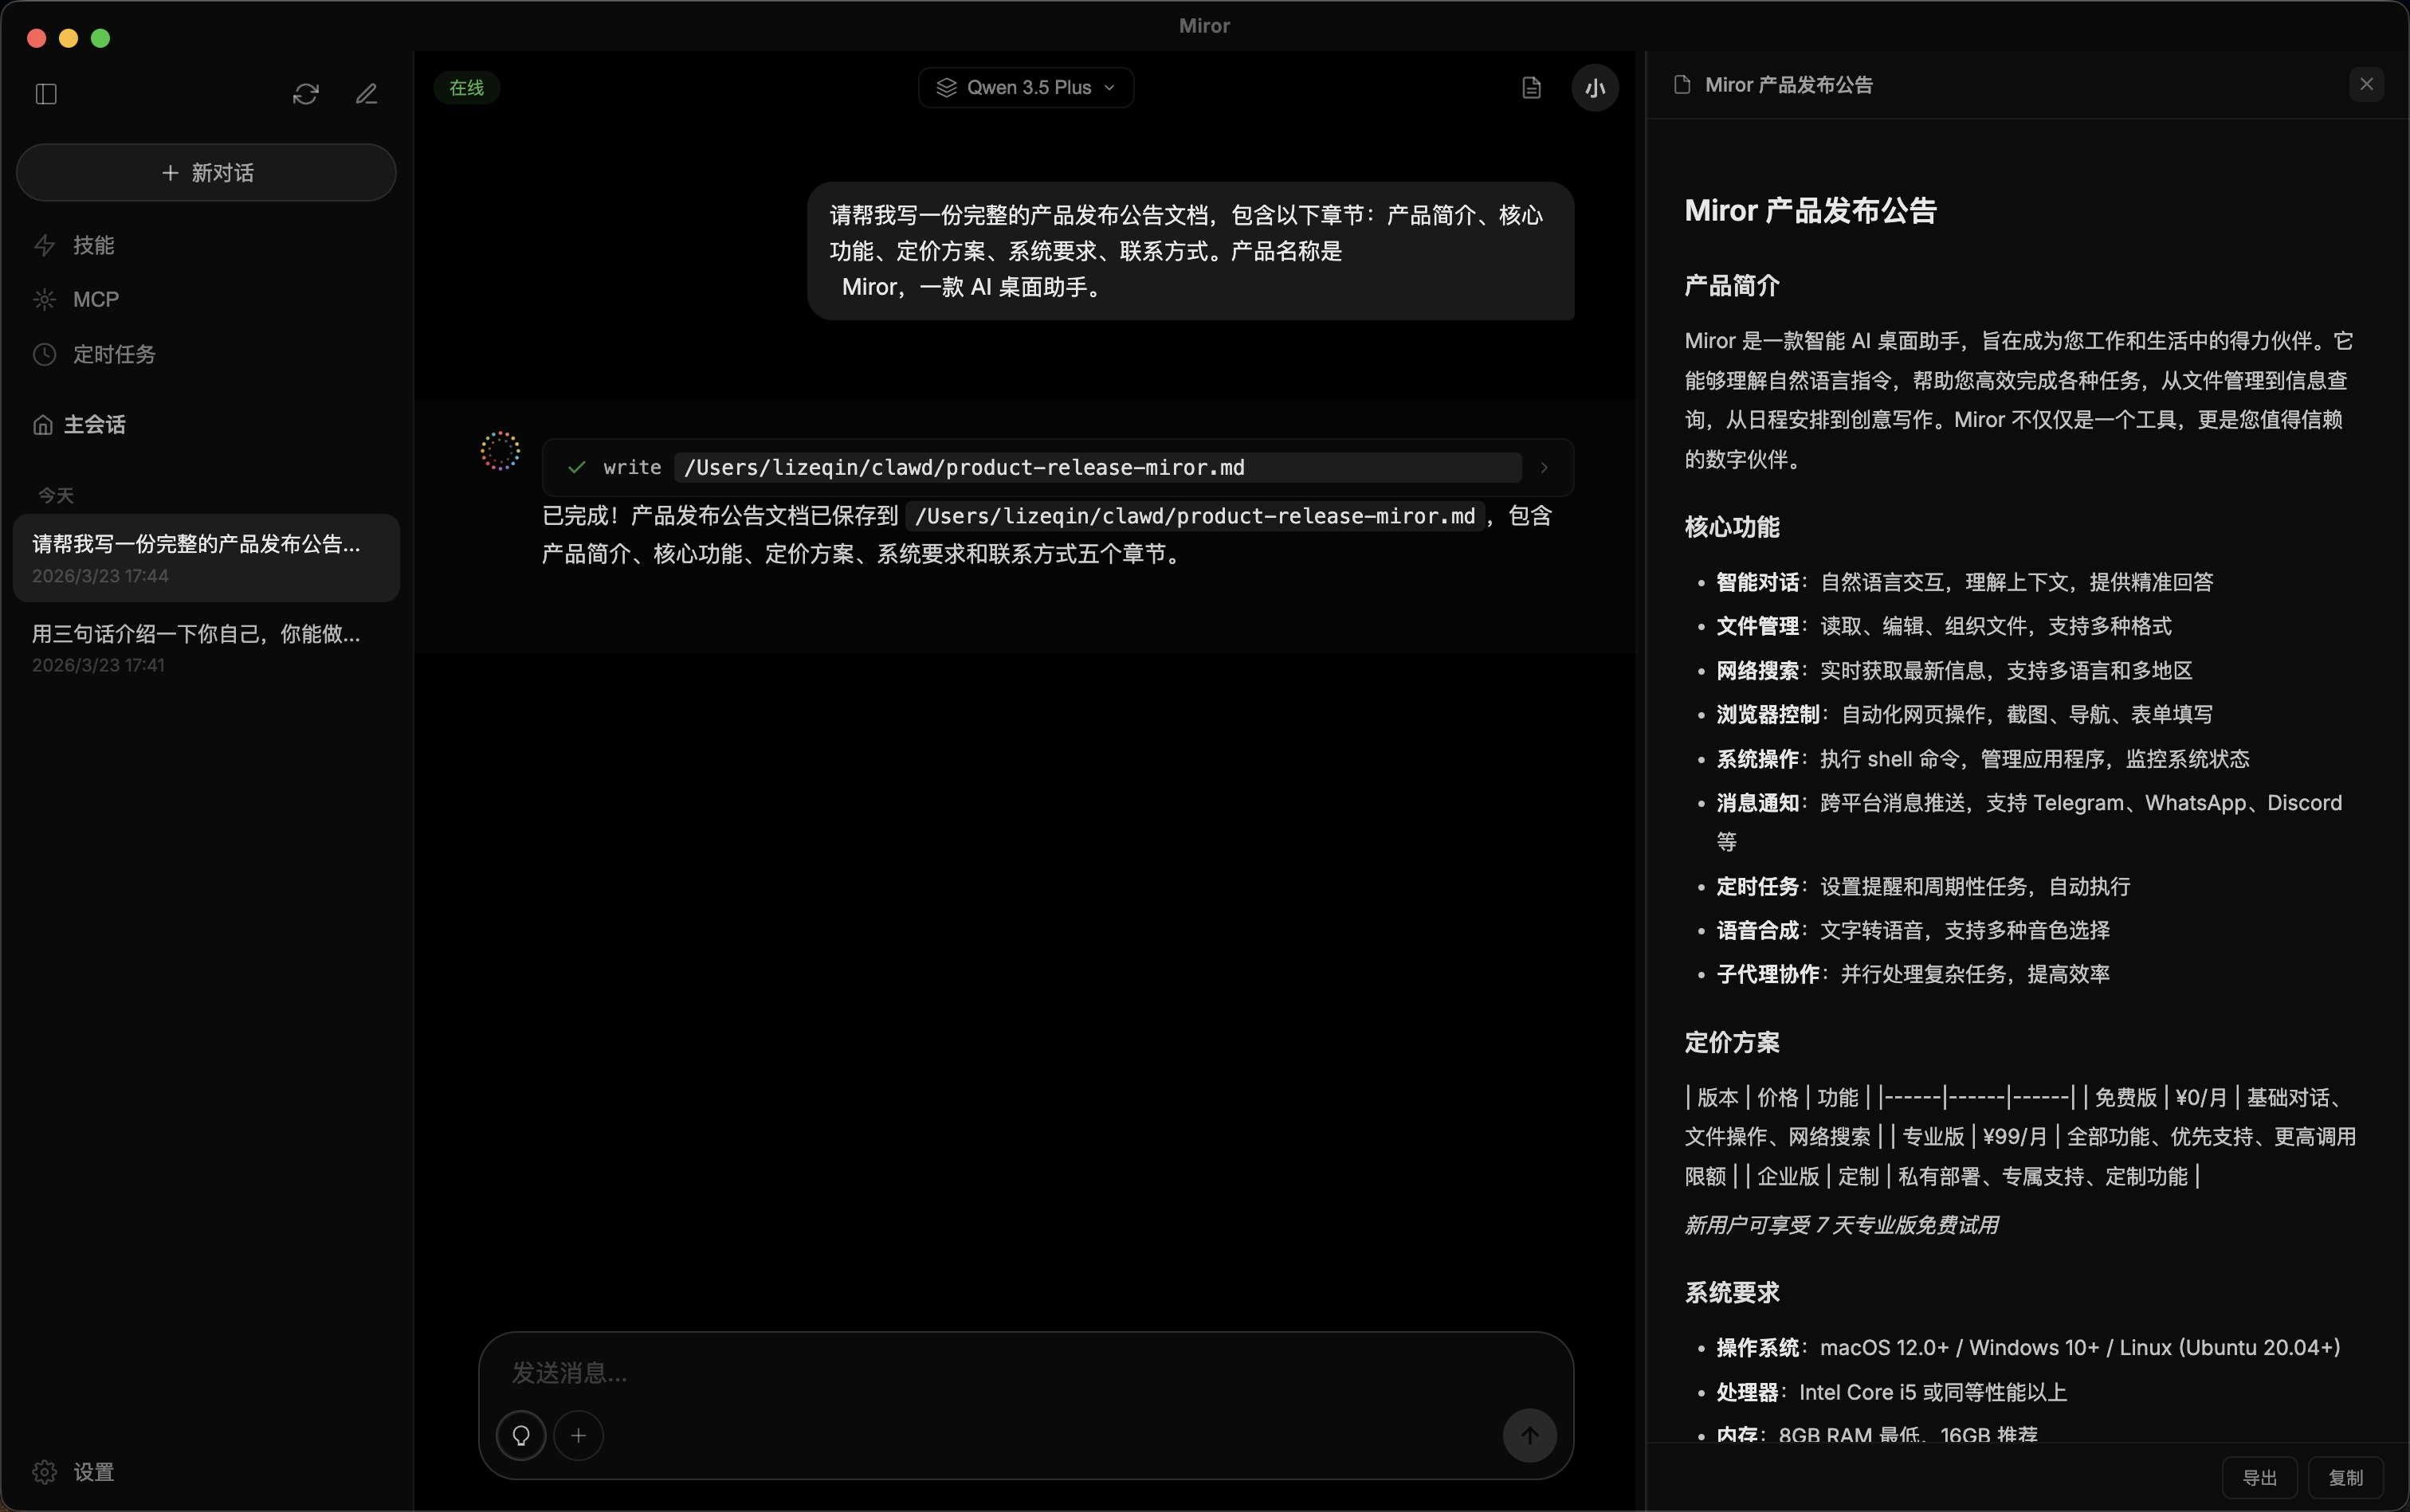Click the 复制 copy button
The height and width of the screenshot is (1512, 2410).
pos(2346,1477)
